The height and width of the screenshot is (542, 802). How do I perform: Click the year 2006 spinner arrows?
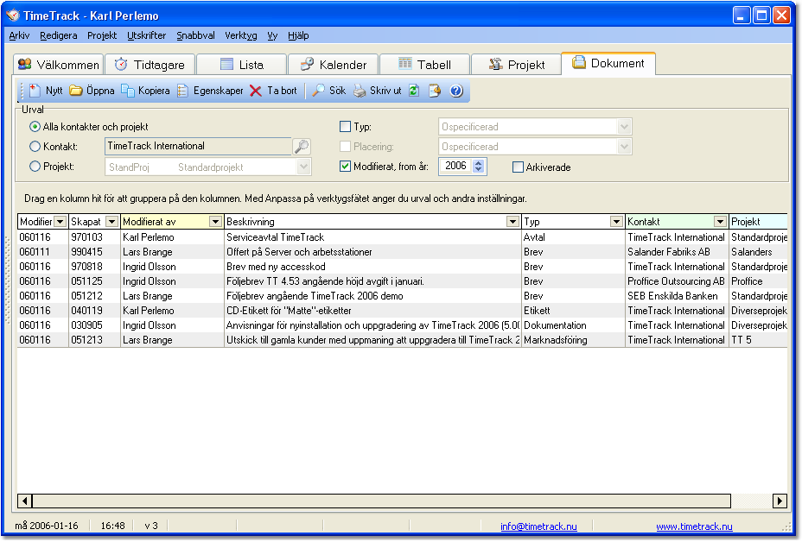point(478,166)
